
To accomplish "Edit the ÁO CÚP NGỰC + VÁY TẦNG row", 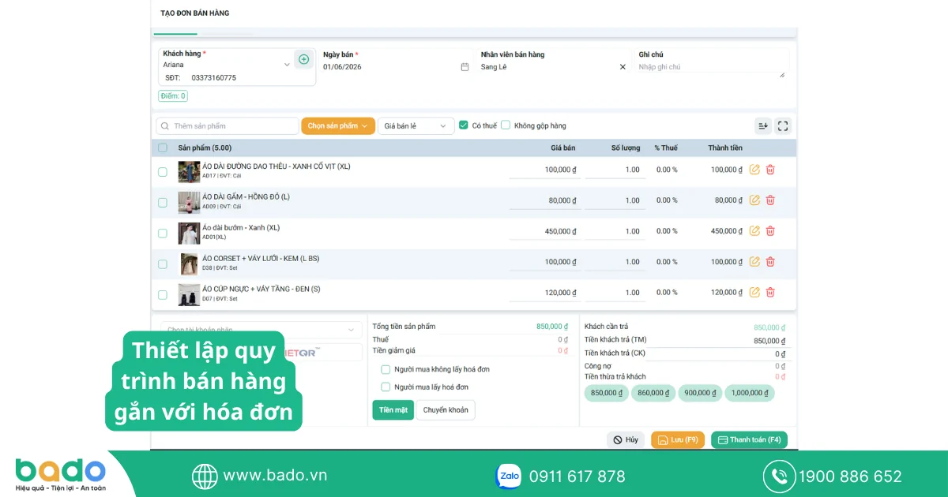I will 754,293.
